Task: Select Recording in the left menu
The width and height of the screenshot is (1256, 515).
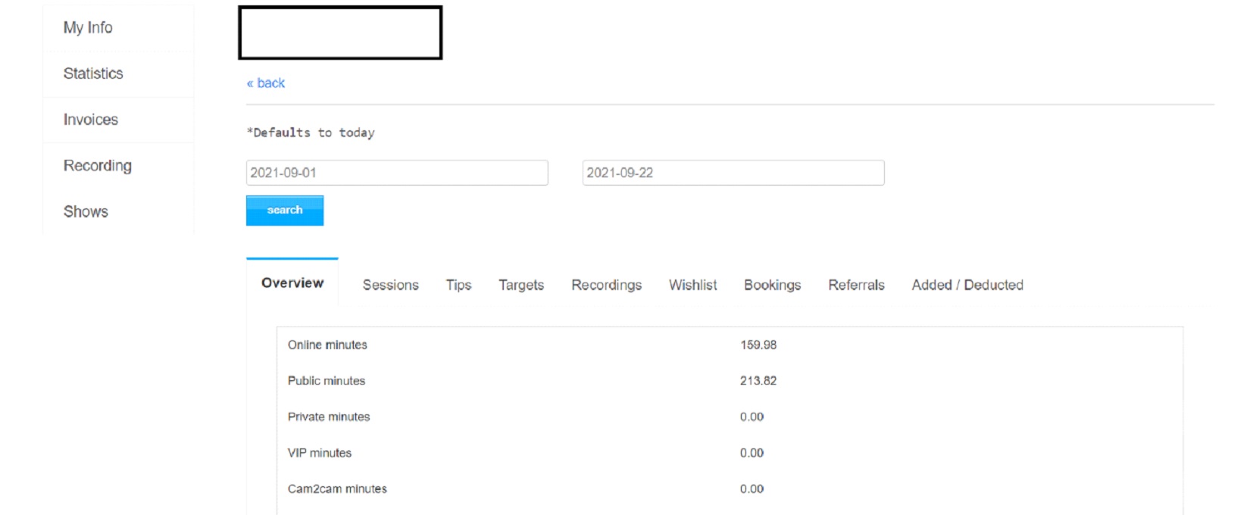Action: [x=98, y=166]
